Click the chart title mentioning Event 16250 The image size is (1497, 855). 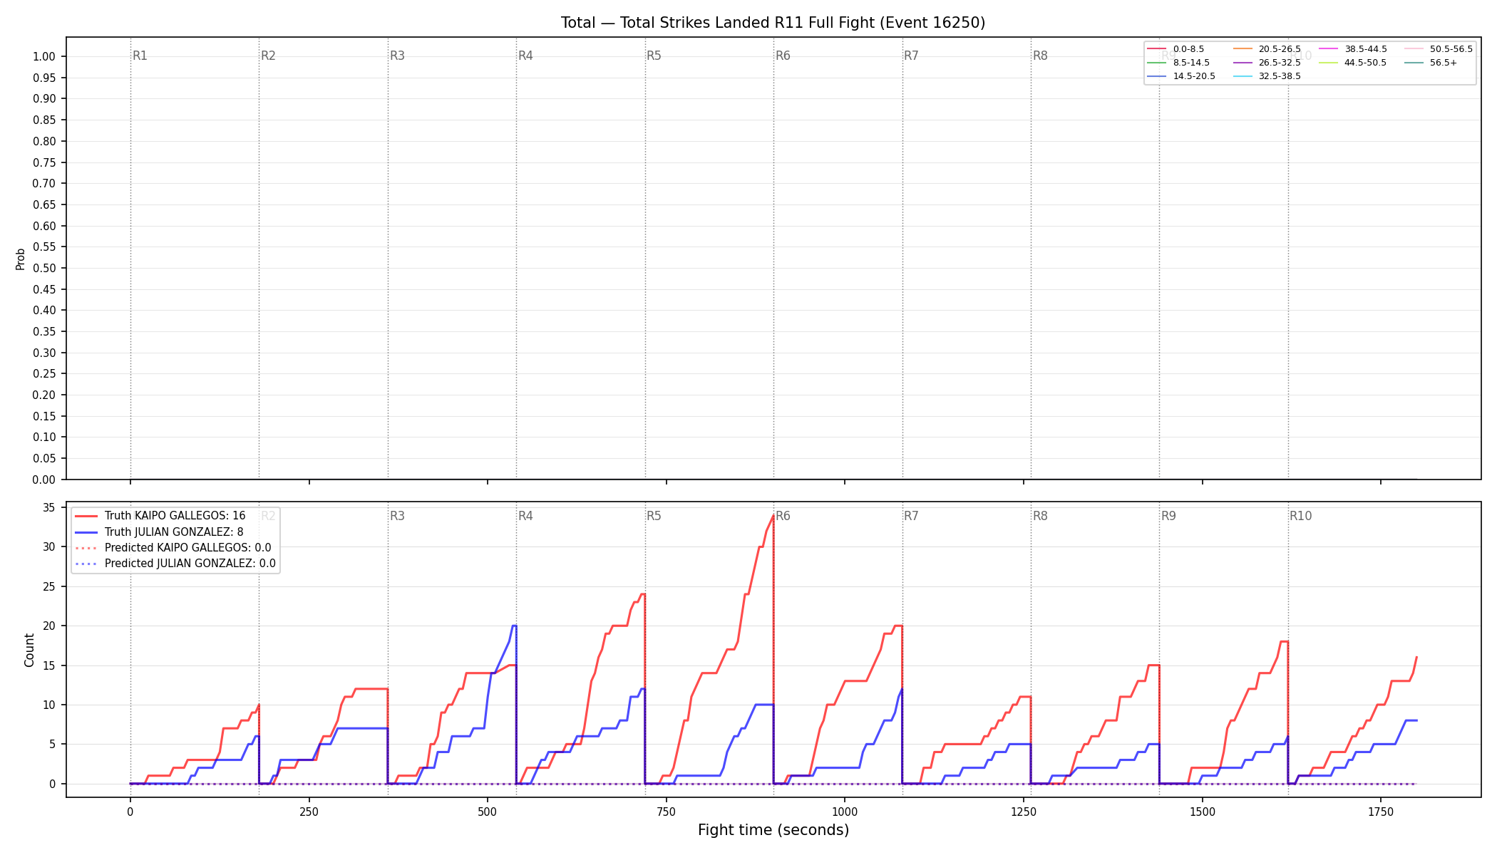point(773,23)
